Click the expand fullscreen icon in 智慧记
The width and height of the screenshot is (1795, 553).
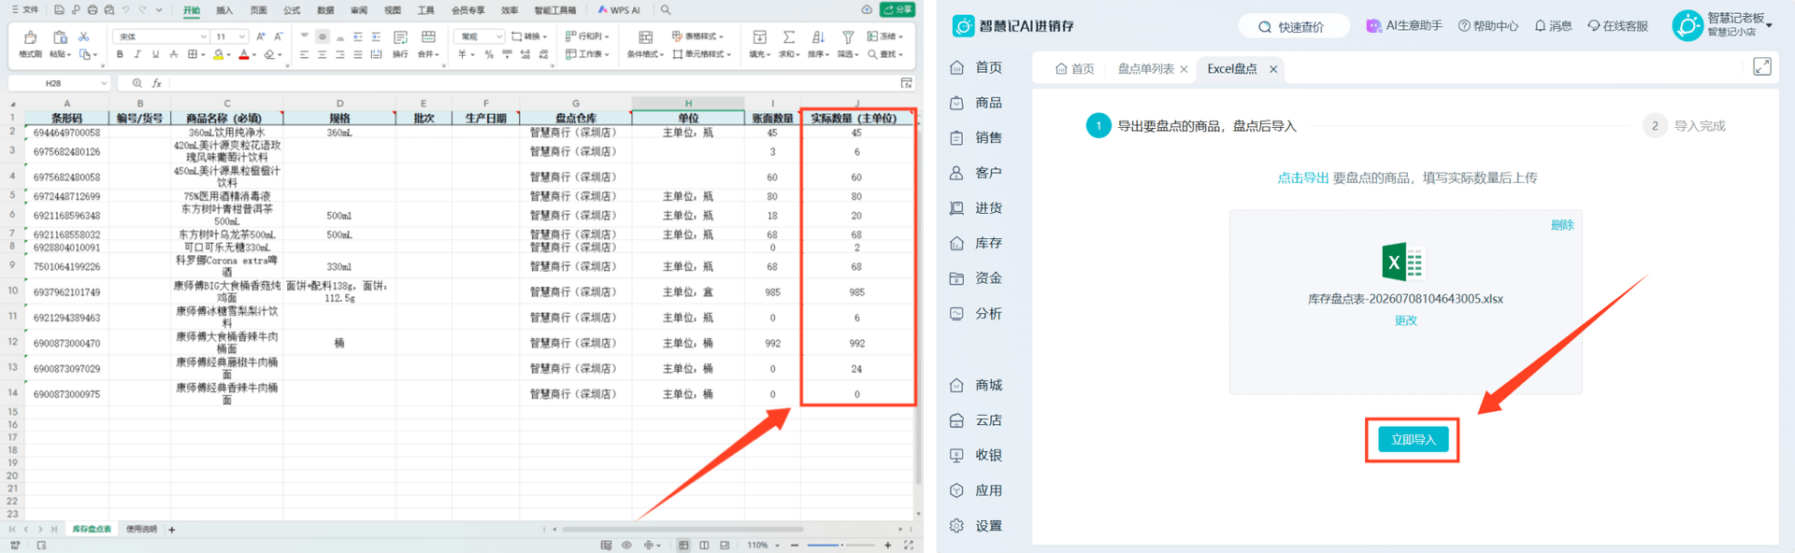point(1762,66)
